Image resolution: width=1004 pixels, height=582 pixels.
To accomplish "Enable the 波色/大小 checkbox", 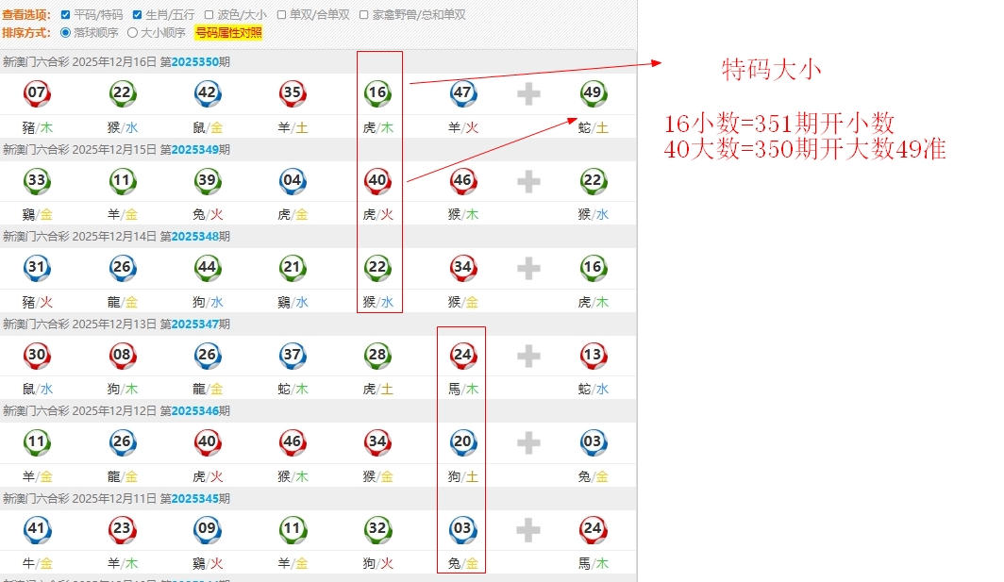I will [x=209, y=15].
